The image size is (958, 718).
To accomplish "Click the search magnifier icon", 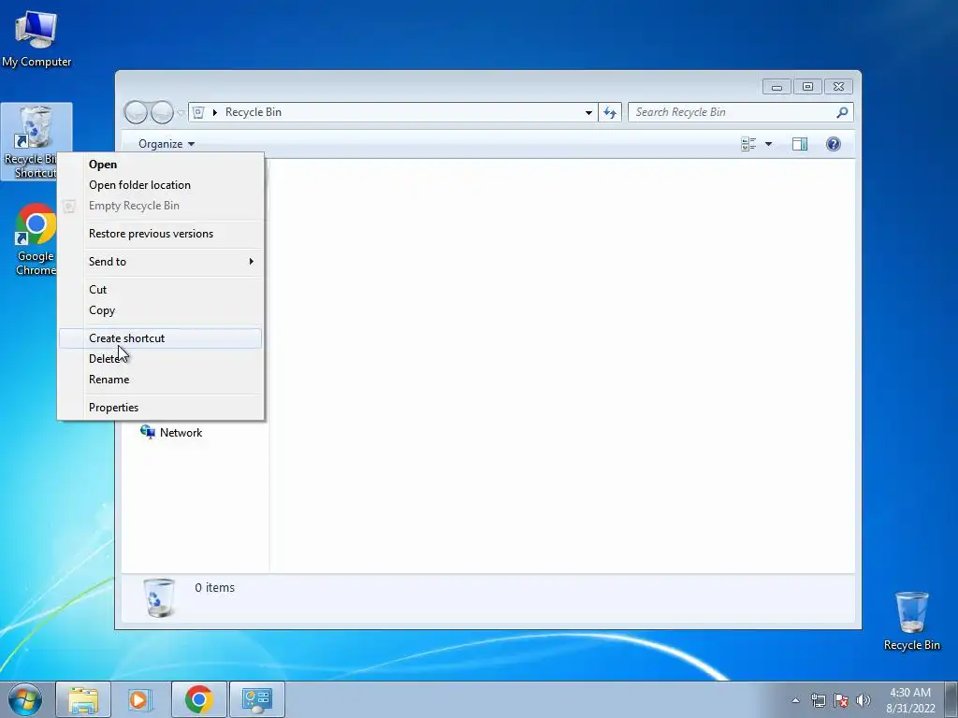I will pyautogui.click(x=843, y=112).
